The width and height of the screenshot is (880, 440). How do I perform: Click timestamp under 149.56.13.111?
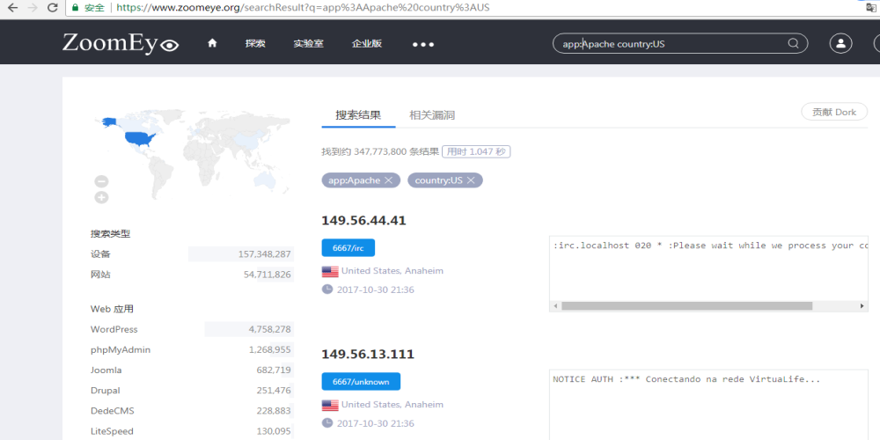click(x=376, y=423)
